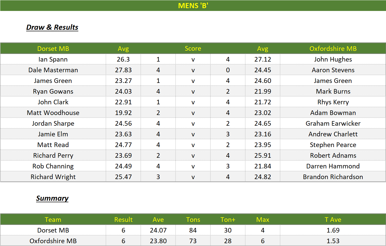Click Jordan Sharpe's average 24.56

(x=123, y=123)
